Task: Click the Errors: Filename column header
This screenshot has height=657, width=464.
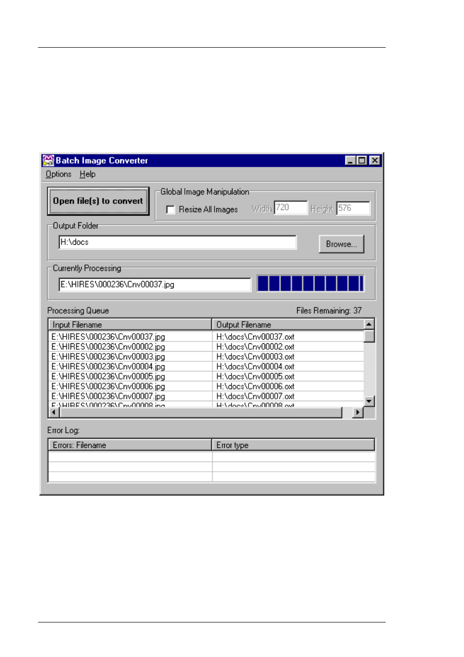Action: 130,445
